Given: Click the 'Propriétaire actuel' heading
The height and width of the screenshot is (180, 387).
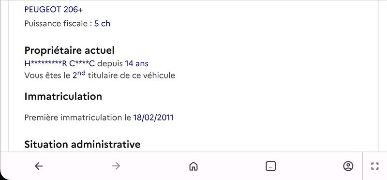Looking at the screenshot, I should tap(69, 51).
